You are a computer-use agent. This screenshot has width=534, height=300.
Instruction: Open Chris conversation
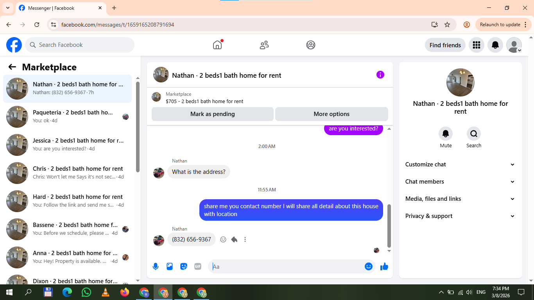pyautogui.click(x=67, y=173)
